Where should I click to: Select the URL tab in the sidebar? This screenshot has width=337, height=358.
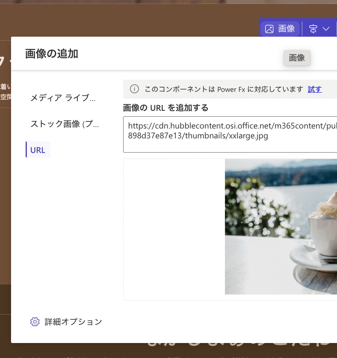click(38, 149)
